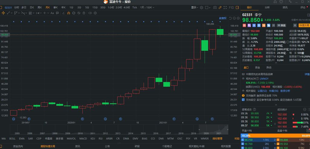This screenshot has width=310, height=149.
Task: Zoom in chart with plus circle
Action: (x=238, y=18)
